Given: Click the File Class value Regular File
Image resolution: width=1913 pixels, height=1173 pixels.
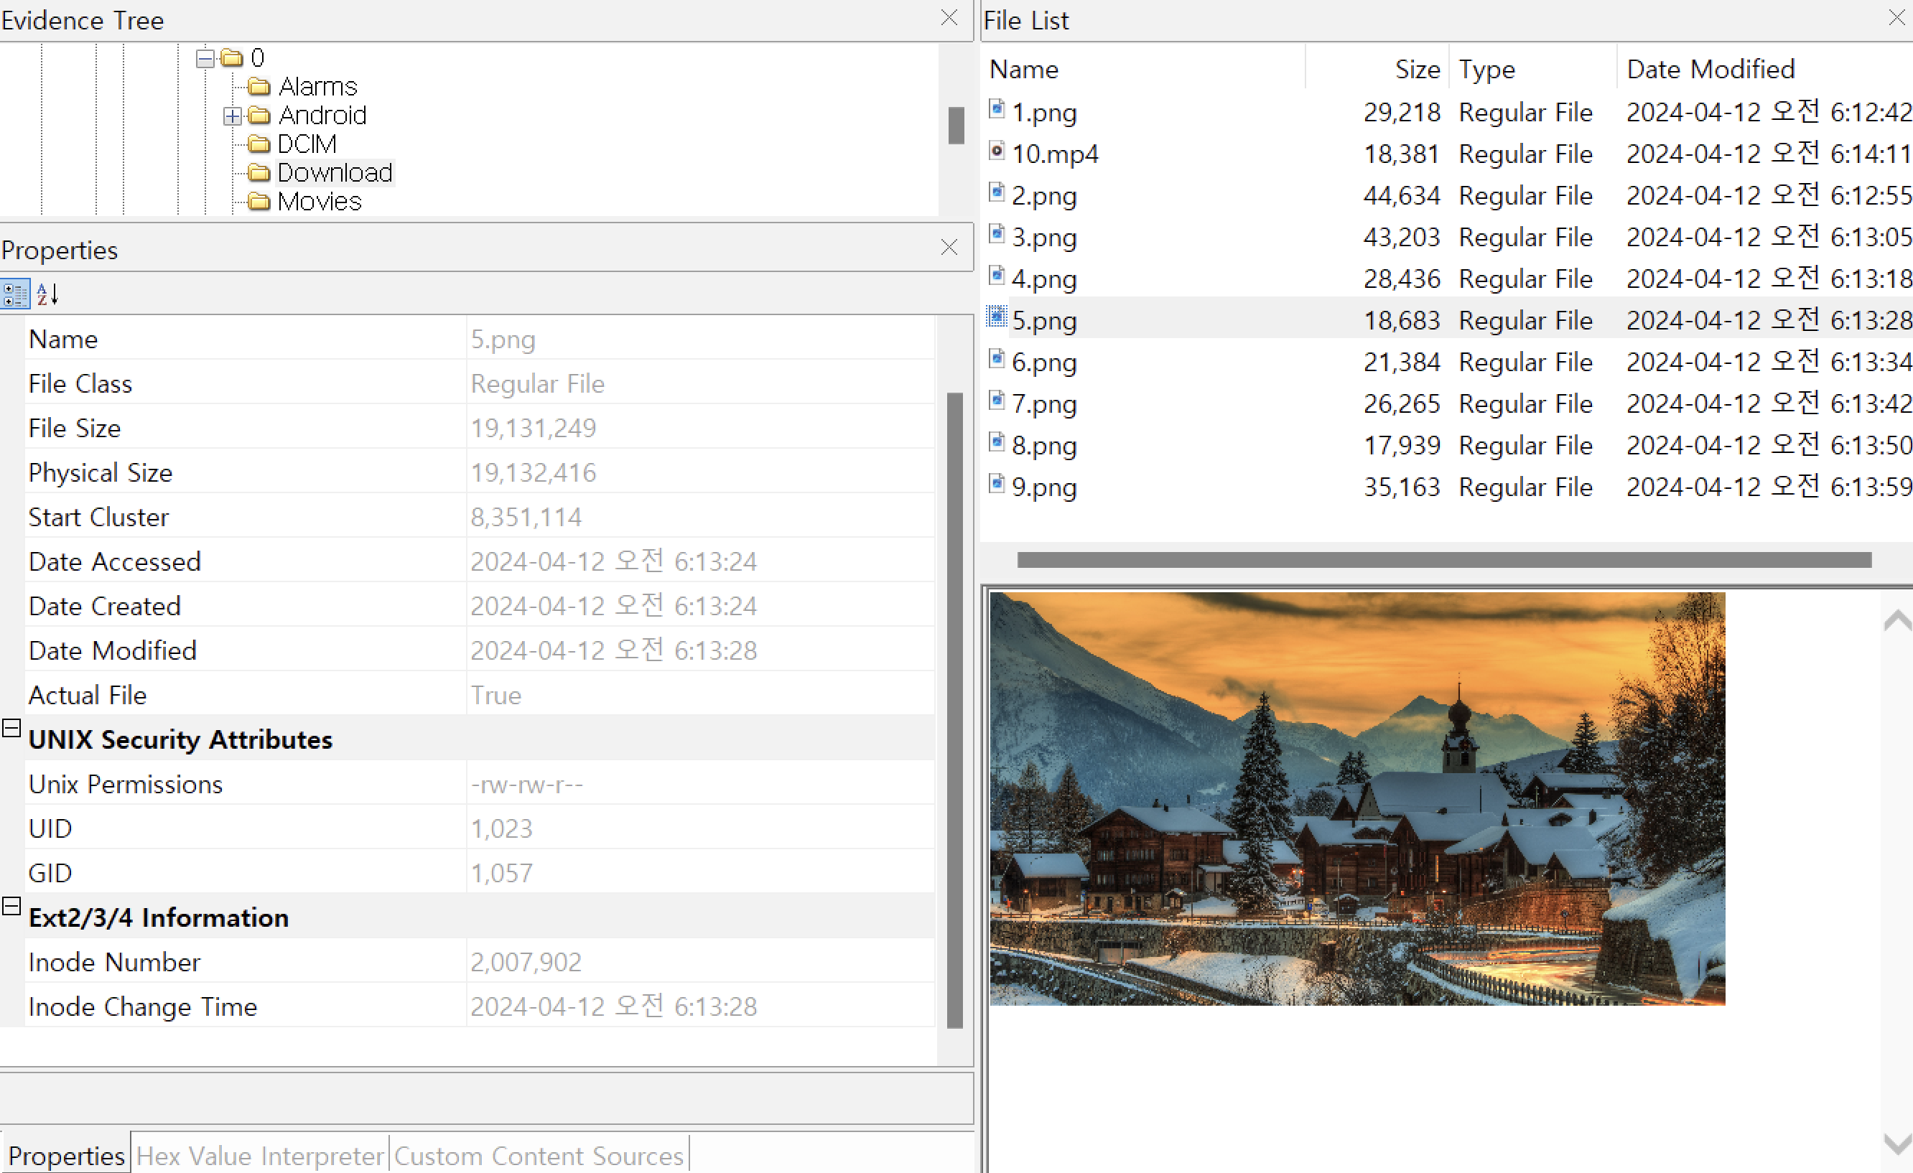Looking at the screenshot, I should (537, 383).
